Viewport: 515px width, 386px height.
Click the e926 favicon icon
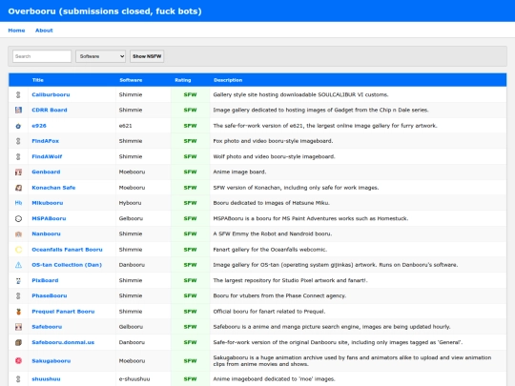18,126
